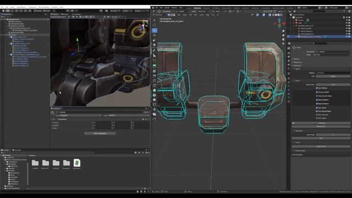Click the Frame Step value slider
This screenshot has height=198, width=352.
(333, 135)
